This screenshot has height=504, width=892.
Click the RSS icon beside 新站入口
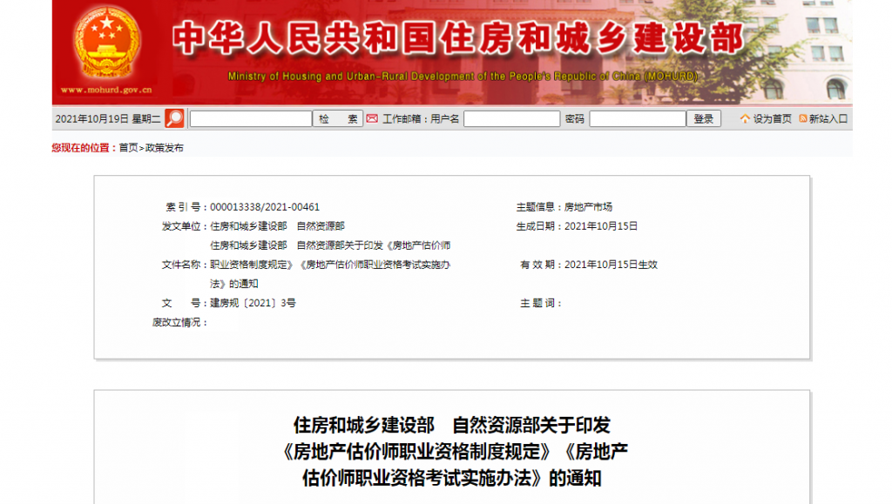click(x=802, y=118)
